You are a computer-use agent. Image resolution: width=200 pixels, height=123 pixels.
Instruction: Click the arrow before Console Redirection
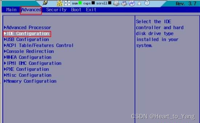5,51
